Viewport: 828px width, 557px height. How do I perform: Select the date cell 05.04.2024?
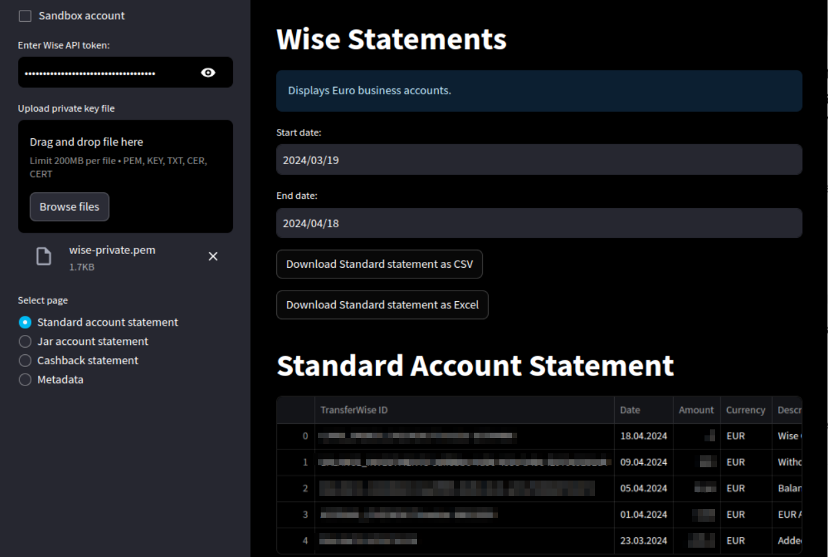pyautogui.click(x=643, y=489)
